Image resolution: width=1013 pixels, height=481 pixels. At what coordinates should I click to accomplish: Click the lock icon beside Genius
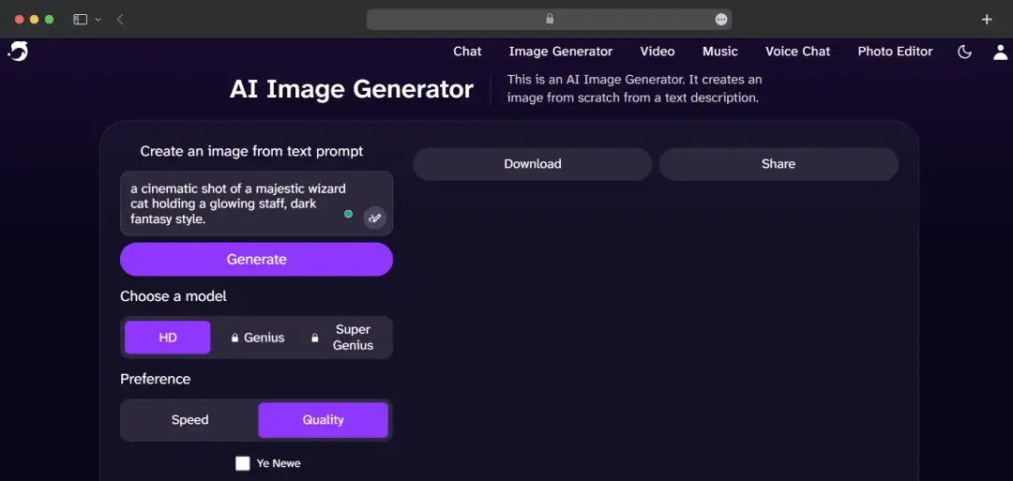(235, 338)
